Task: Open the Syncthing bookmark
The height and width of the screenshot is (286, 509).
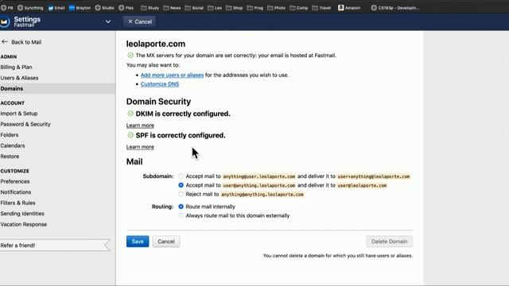Action: point(30,8)
